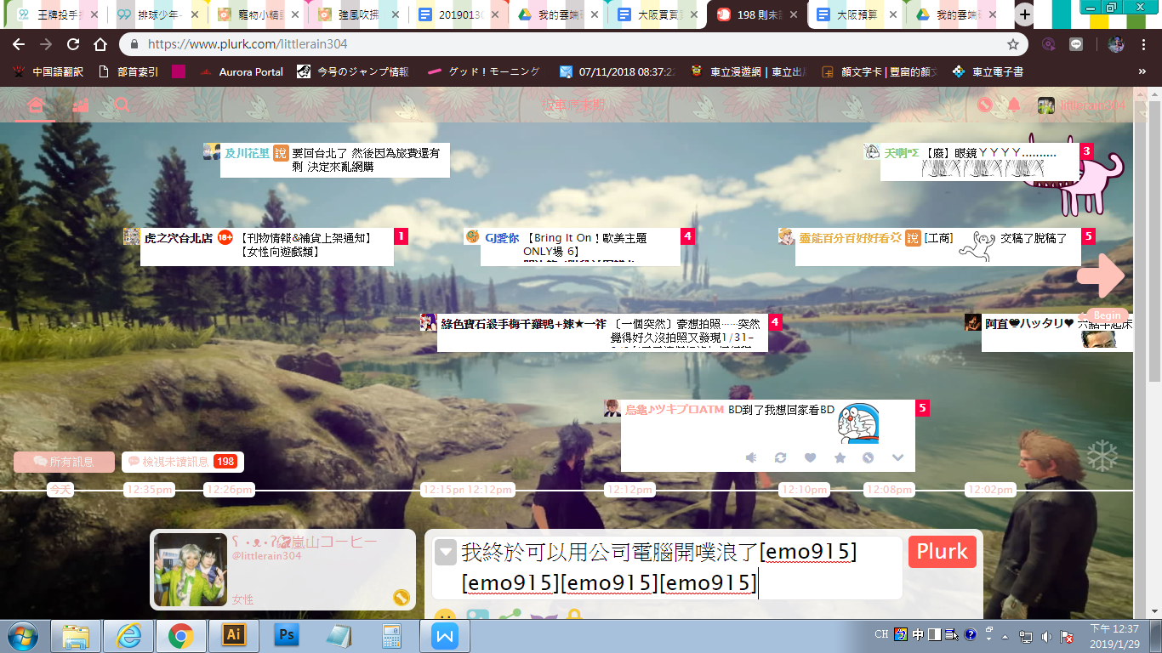This screenshot has width=1162, height=653.
Task: Open littlerain304 account menu in top bar
Action: (1082, 105)
